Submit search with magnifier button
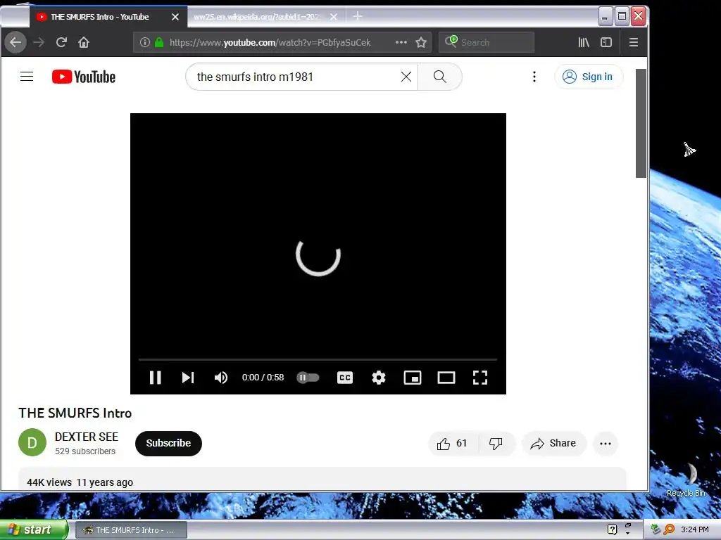721x540 pixels. pyautogui.click(x=439, y=77)
